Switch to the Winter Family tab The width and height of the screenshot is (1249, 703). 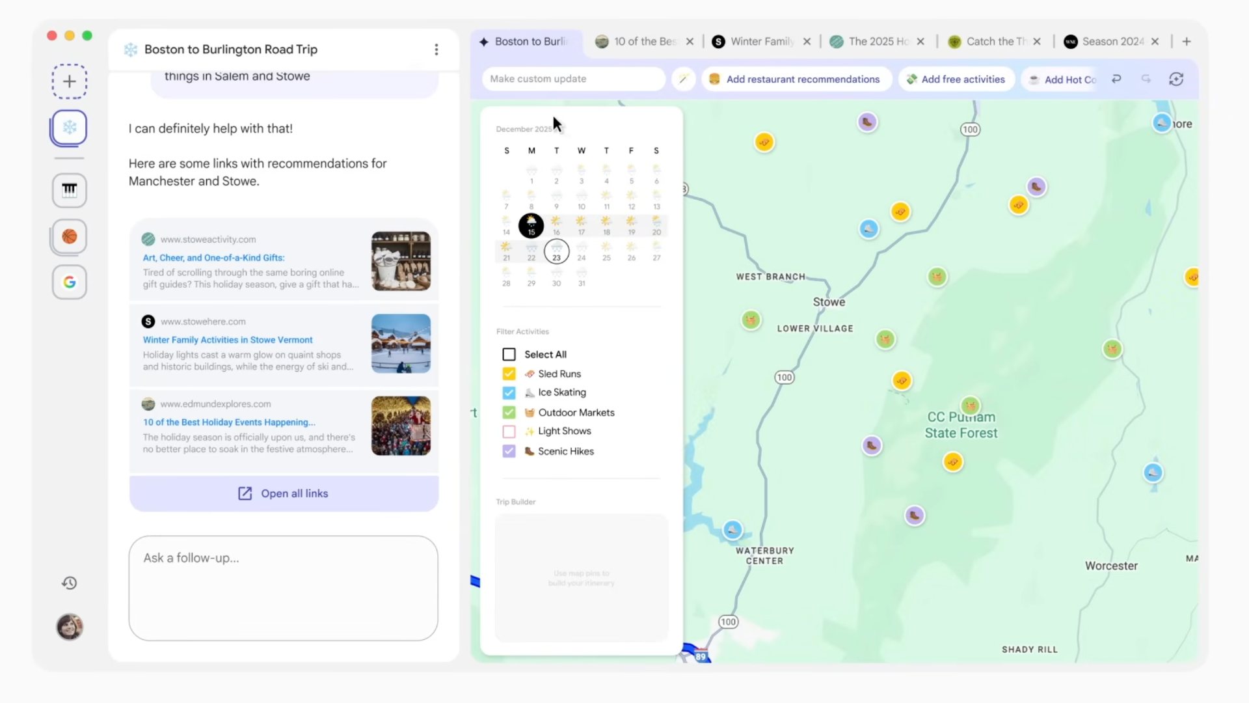coord(760,41)
